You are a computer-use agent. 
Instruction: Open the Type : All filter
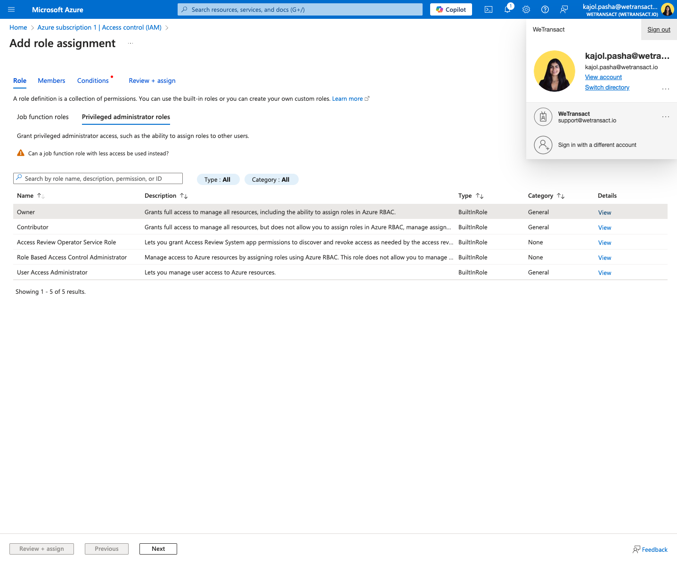pyautogui.click(x=218, y=179)
